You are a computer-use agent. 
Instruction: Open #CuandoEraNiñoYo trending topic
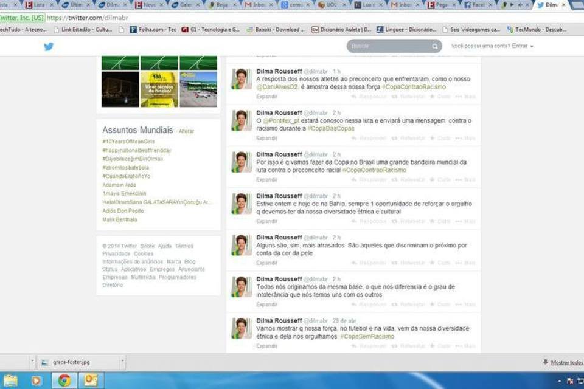127,176
